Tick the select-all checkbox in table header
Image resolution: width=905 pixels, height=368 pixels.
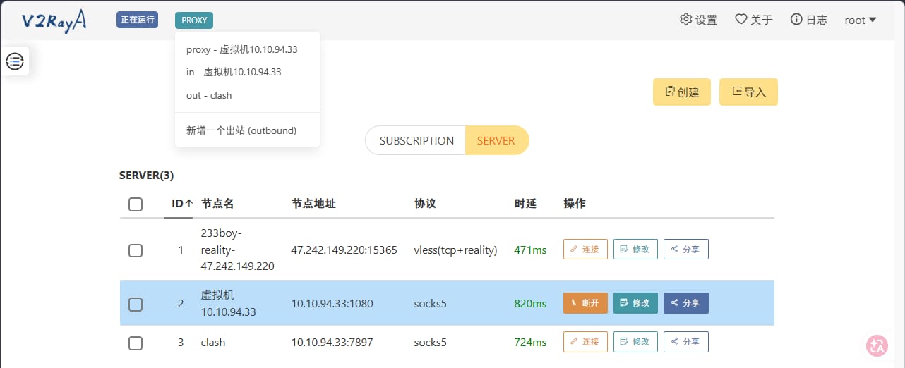click(x=136, y=204)
